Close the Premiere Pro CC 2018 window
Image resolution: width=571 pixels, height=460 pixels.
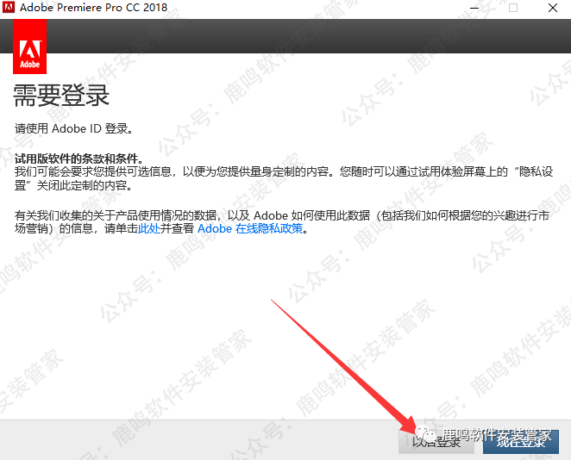coord(552,8)
